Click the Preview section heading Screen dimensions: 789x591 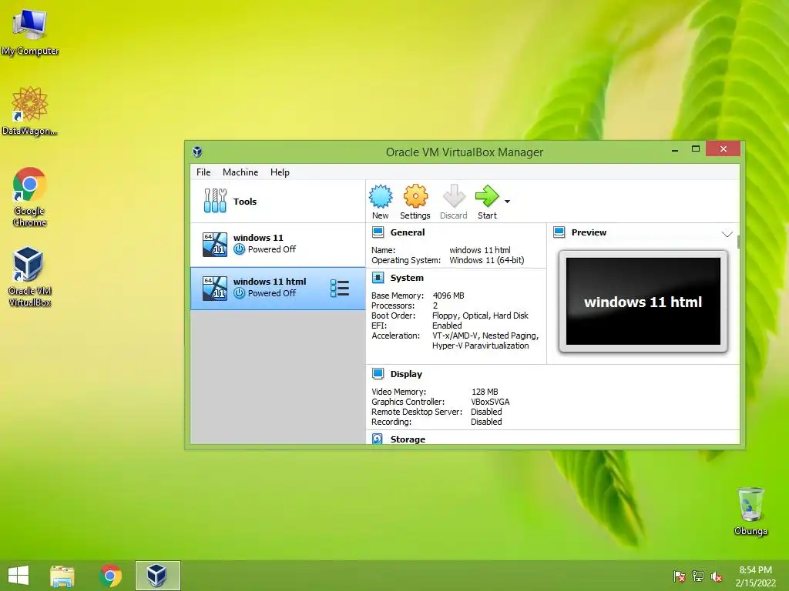[589, 232]
